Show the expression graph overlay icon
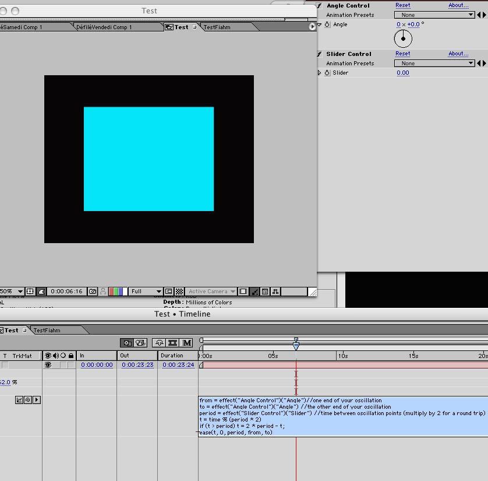488x481 pixels. tap(19, 400)
